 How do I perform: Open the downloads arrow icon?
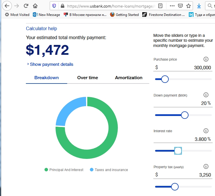[199, 6]
